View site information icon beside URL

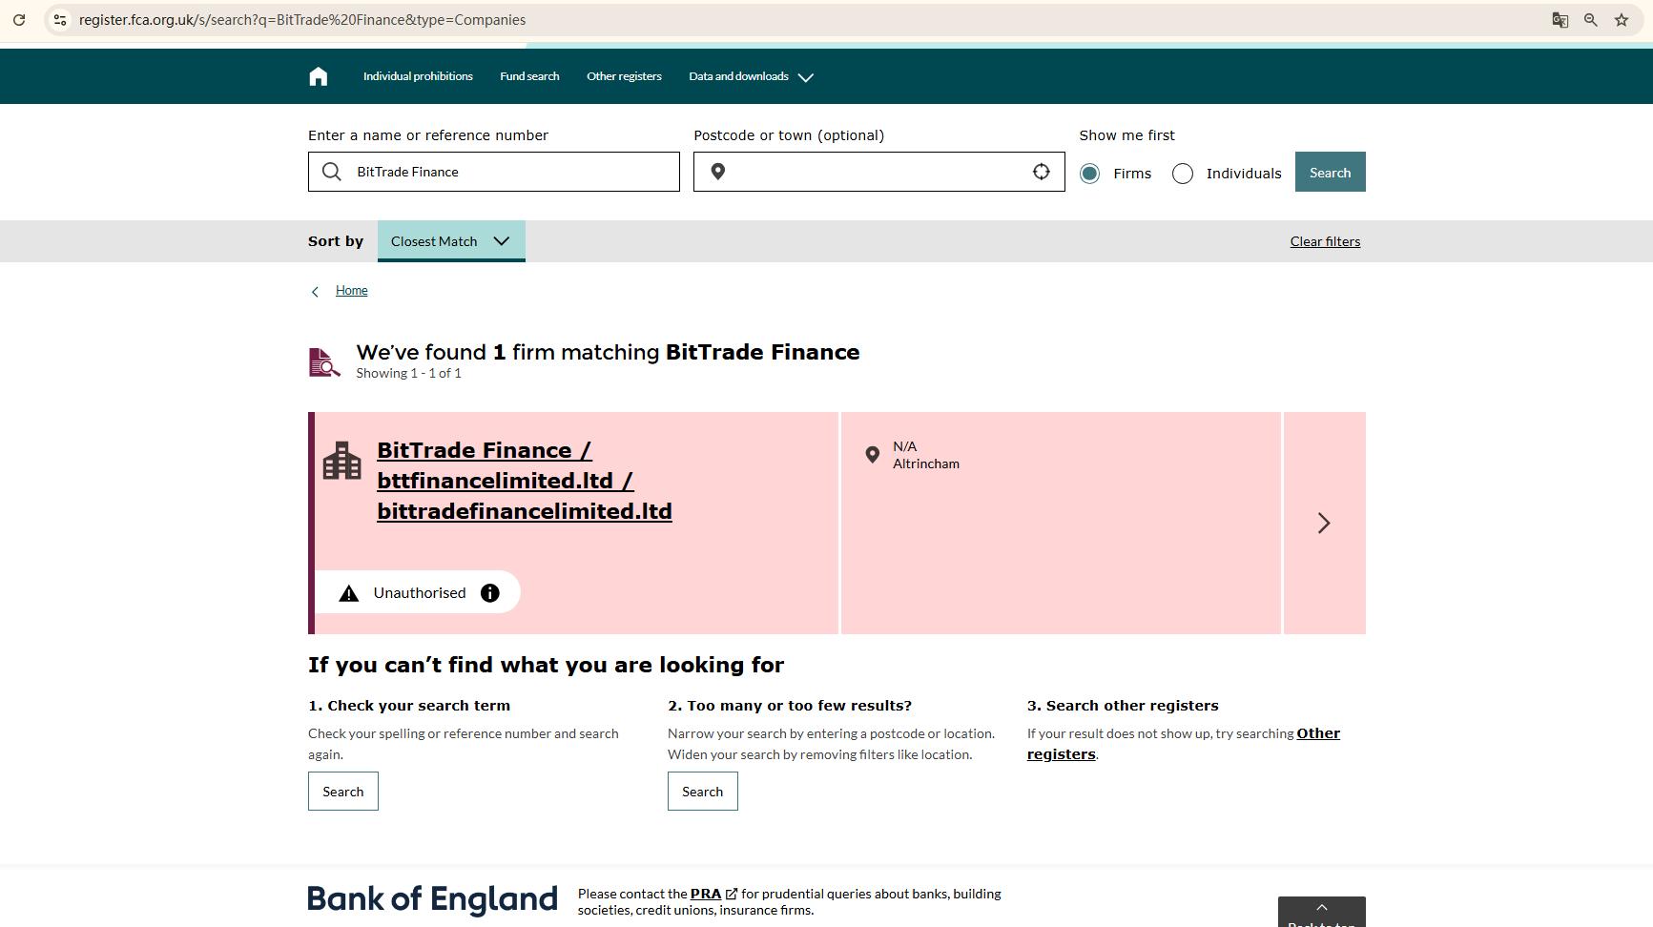59,20
